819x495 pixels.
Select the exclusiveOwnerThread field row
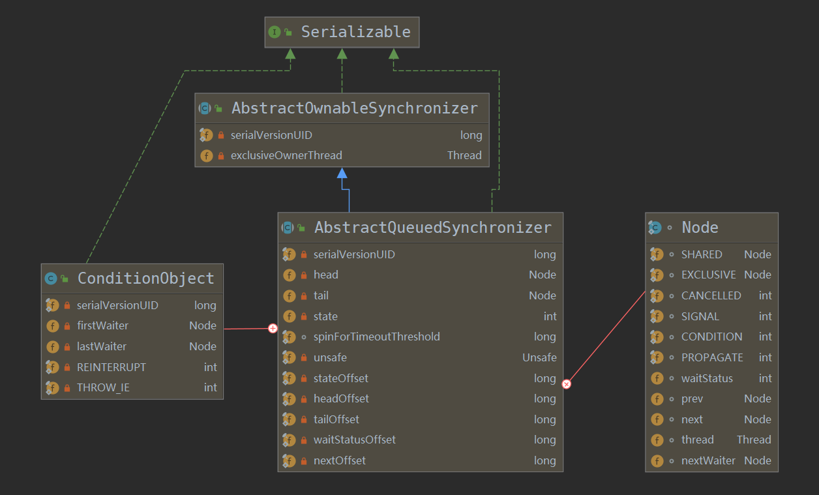click(x=342, y=155)
